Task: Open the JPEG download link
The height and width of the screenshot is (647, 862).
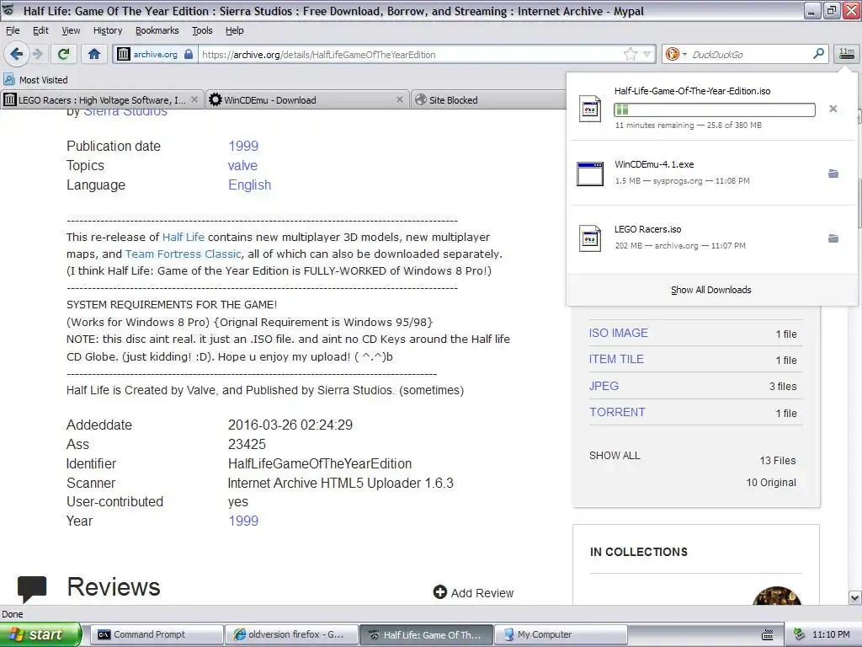Action: pos(604,386)
